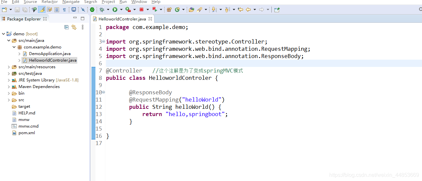Open the Back history dropdown
Viewport: 422px width, 181px height.
coord(255,10)
